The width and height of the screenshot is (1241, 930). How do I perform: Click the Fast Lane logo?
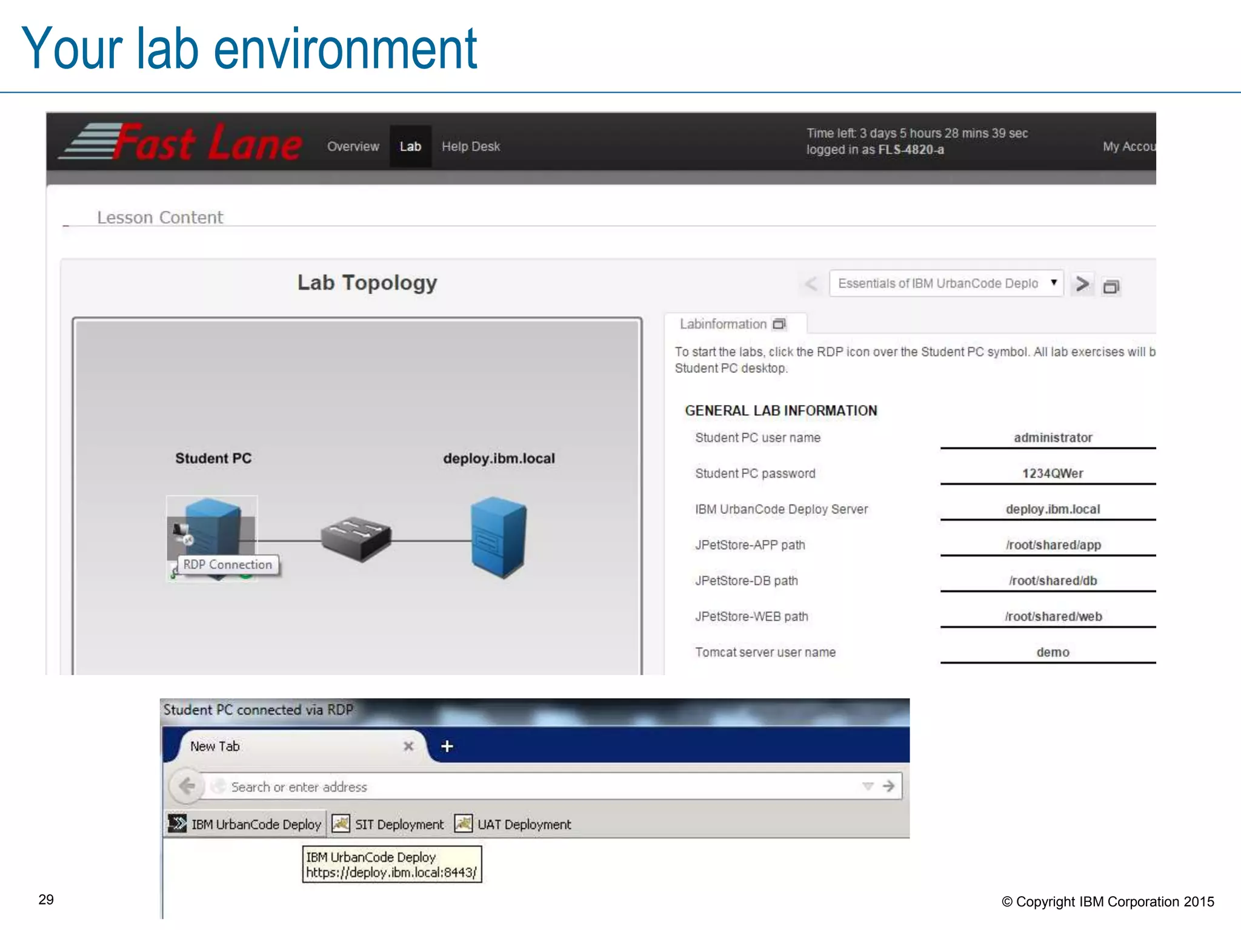pos(181,142)
